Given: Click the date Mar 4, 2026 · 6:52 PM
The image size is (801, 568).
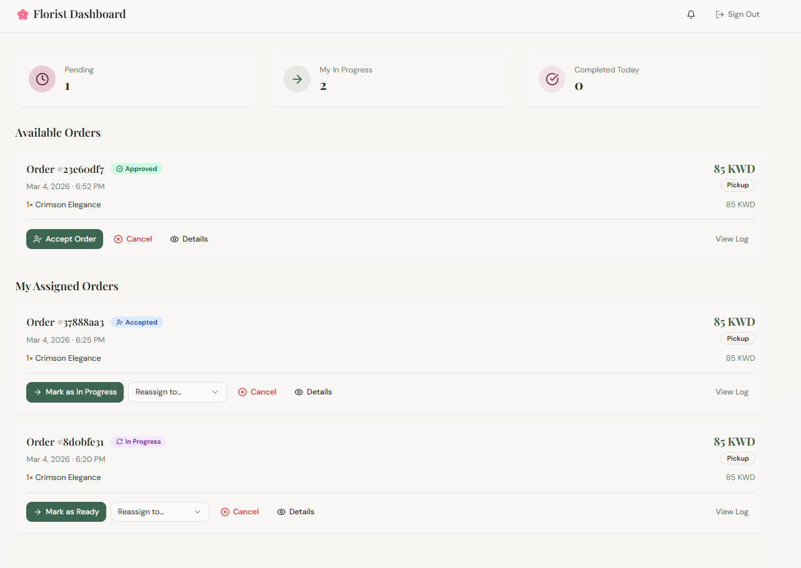Looking at the screenshot, I should 66,187.
